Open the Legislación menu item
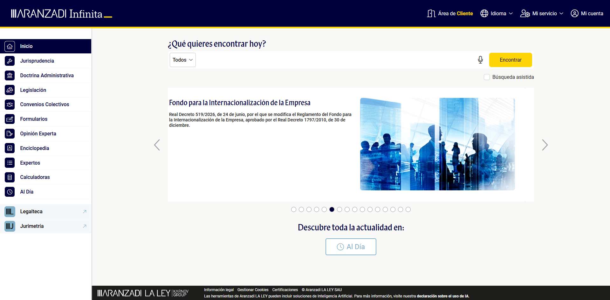Viewport: 610px width, 300px height. pos(46,90)
